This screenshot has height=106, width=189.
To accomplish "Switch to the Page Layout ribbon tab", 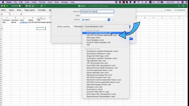I will 30,10.
